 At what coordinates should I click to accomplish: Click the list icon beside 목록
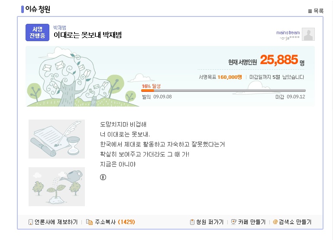(310, 11)
